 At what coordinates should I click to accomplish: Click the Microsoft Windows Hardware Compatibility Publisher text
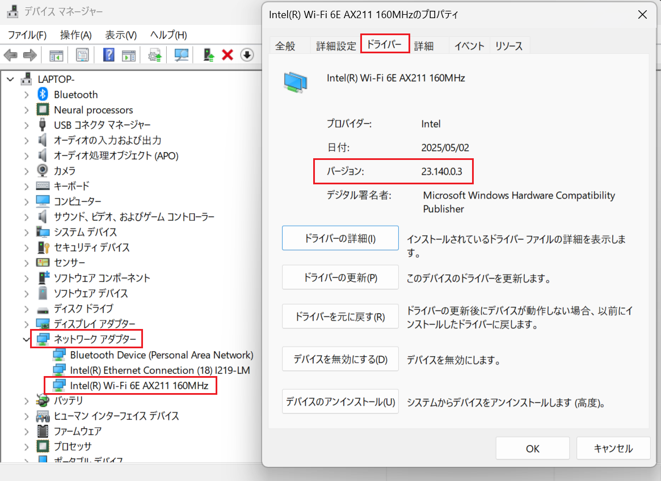519,202
